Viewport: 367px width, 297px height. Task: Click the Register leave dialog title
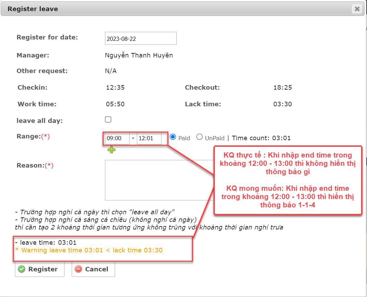point(33,9)
